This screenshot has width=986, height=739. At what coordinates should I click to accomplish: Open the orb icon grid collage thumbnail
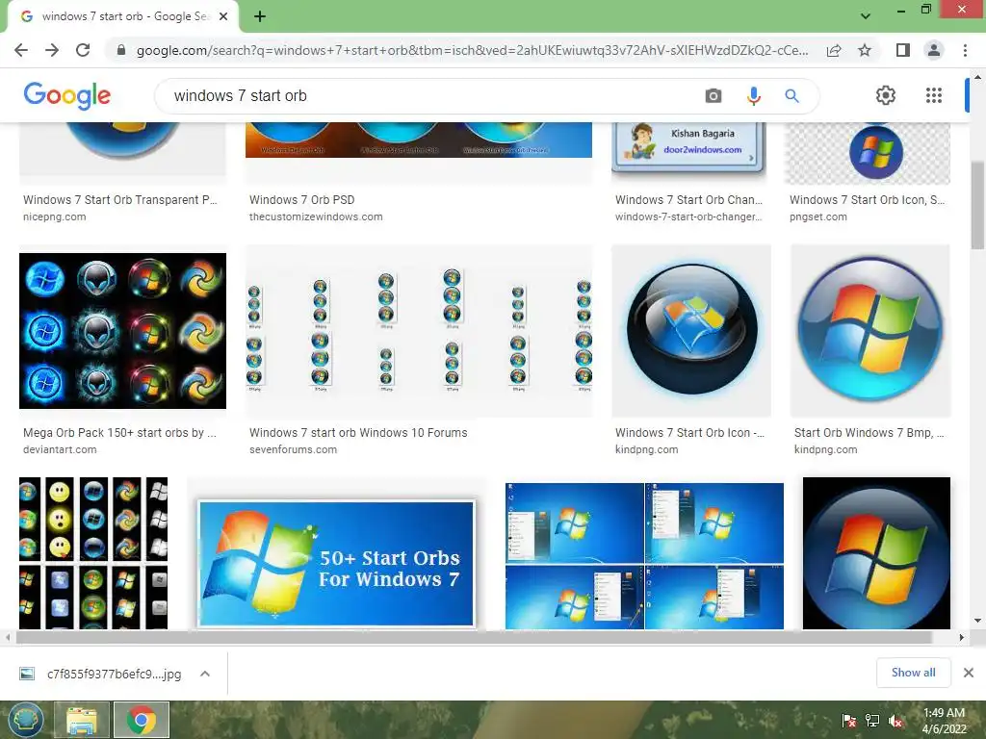tap(93, 553)
